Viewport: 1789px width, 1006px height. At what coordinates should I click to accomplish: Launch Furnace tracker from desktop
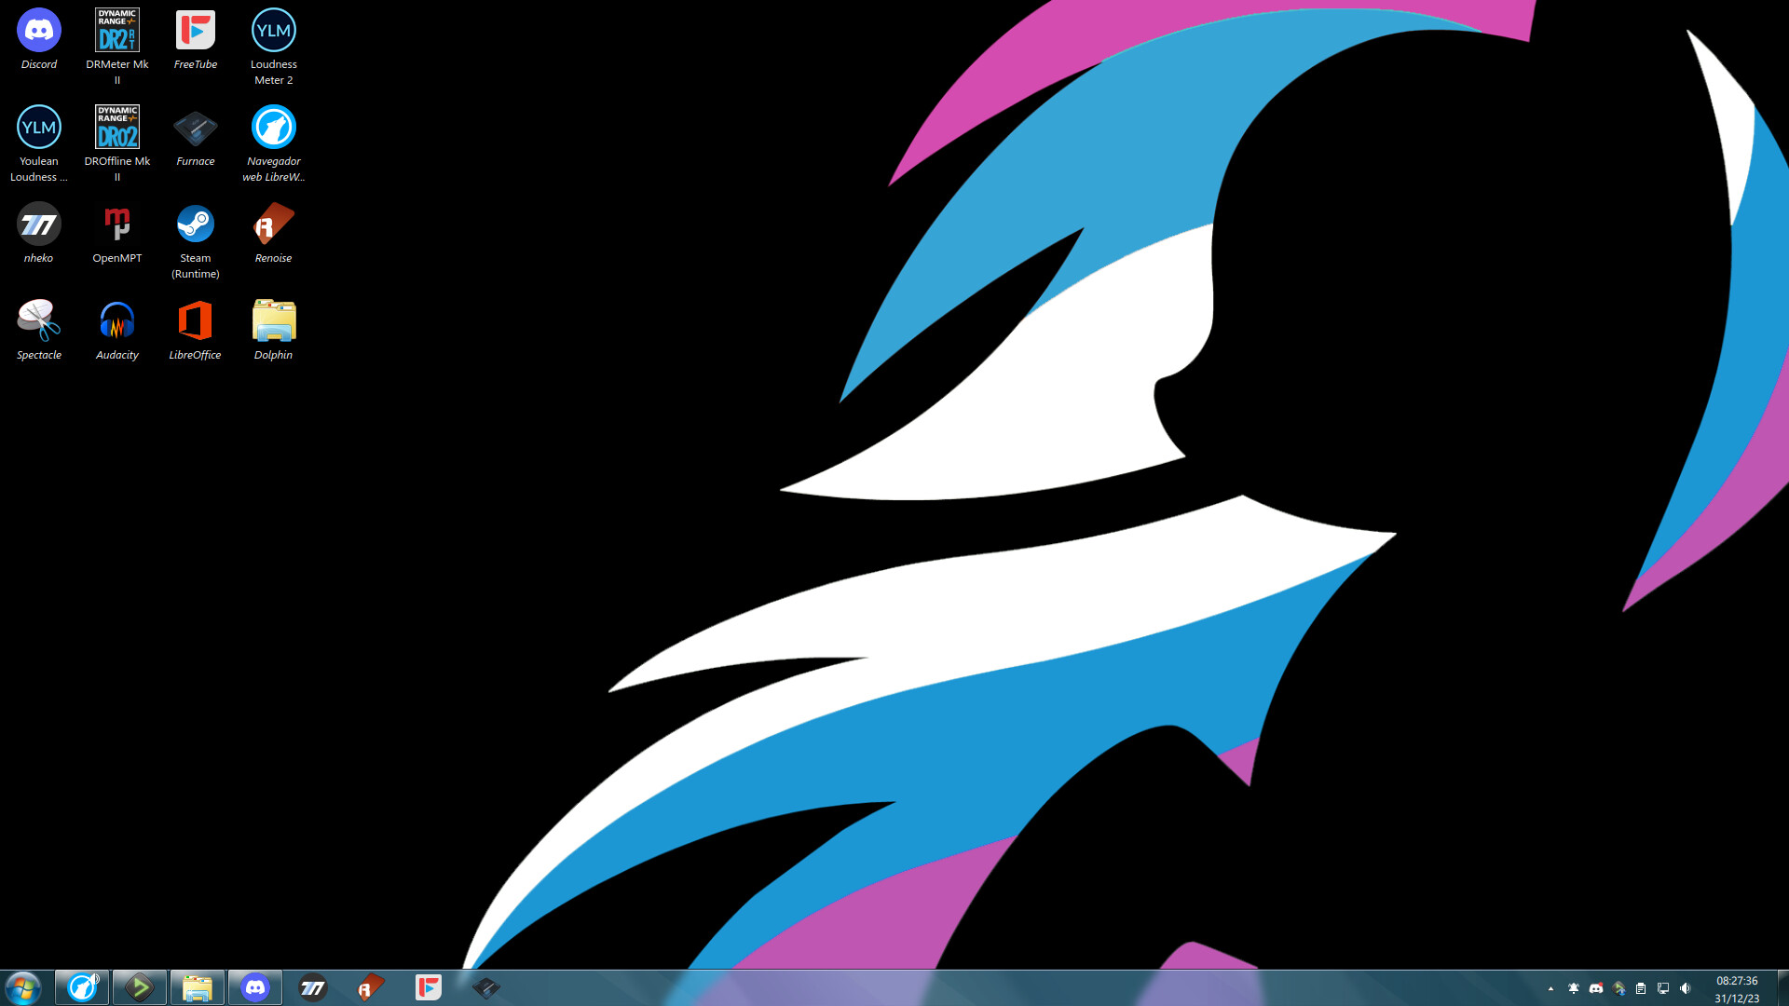click(196, 129)
